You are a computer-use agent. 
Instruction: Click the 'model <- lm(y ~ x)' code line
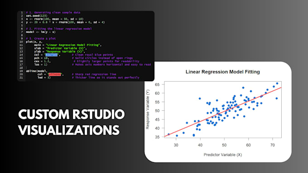[41, 32]
